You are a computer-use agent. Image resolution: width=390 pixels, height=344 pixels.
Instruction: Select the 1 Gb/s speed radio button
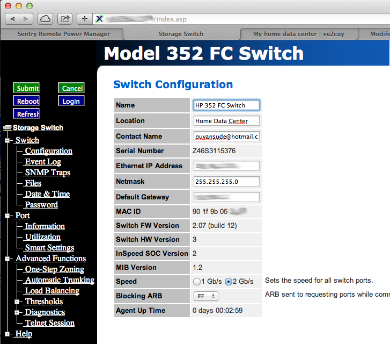[x=196, y=282]
